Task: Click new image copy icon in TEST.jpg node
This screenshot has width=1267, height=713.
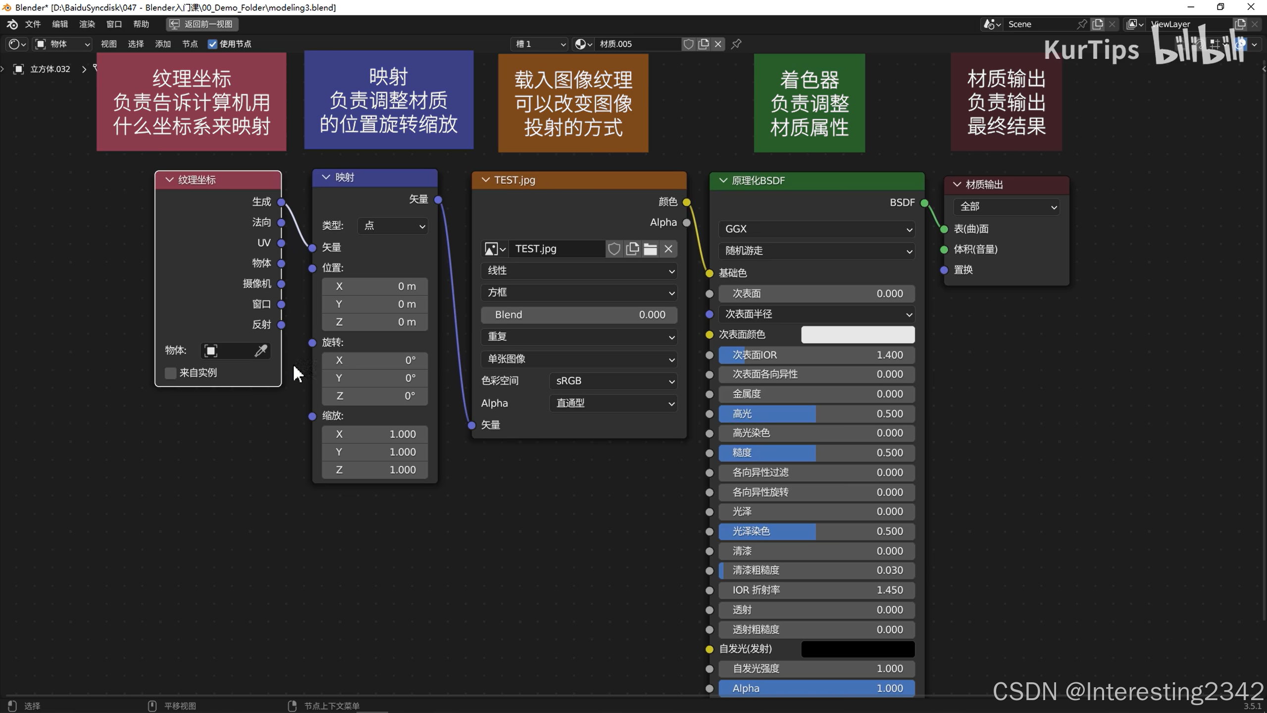Action: [x=632, y=249]
